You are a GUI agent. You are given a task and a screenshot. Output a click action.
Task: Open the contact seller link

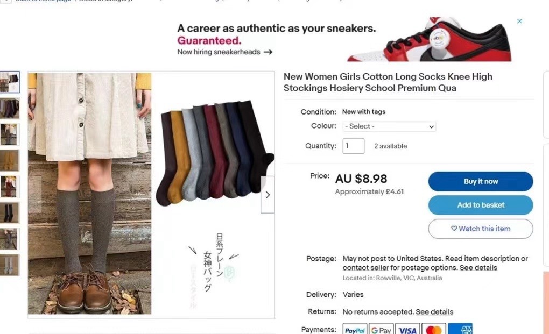[365, 268]
